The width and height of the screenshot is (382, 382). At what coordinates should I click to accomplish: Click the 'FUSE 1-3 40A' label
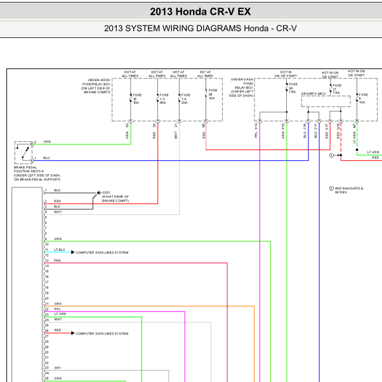click(x=164, y=99)
